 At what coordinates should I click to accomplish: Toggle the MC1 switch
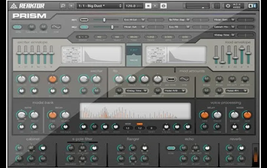(84, 19)
